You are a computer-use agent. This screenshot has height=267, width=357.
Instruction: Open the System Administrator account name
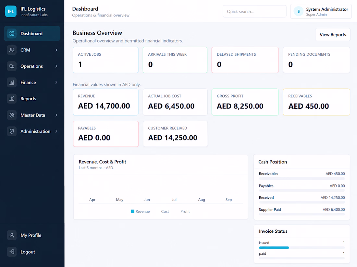point(327,9)
